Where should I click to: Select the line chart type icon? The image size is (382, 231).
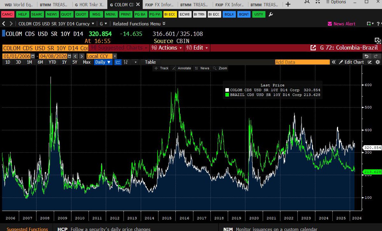[x=118, y=62]
